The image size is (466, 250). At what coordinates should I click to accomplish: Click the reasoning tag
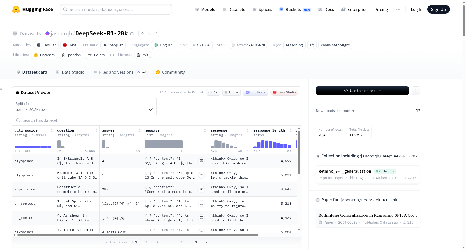pyautogui.click(x=294, y=45)
